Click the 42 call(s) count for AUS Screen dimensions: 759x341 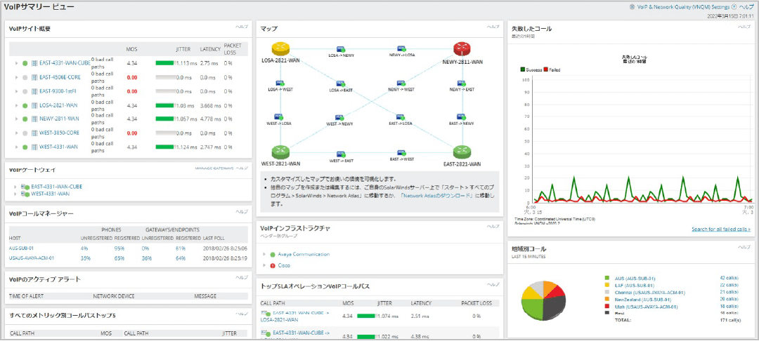pos(729,279)
